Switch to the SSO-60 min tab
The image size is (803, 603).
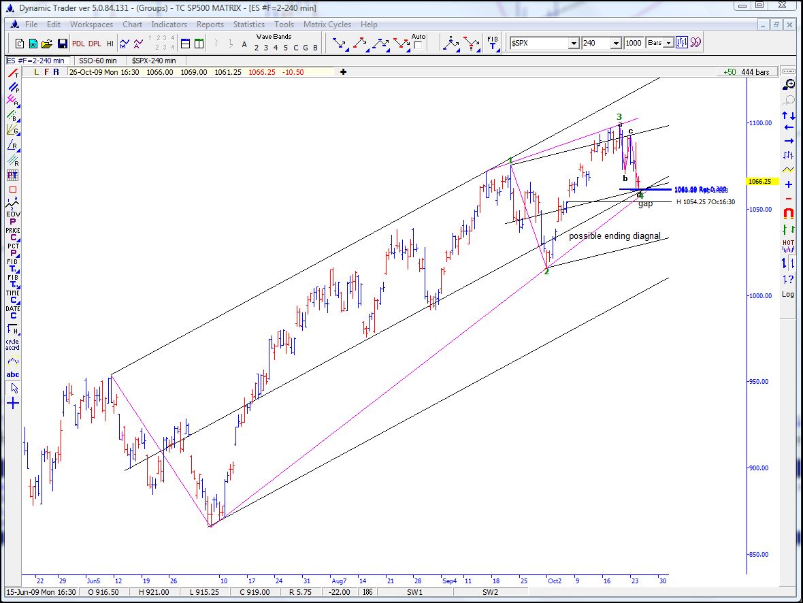click(x=98, y=61)
